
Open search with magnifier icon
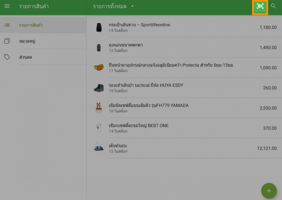pos(273,6)
